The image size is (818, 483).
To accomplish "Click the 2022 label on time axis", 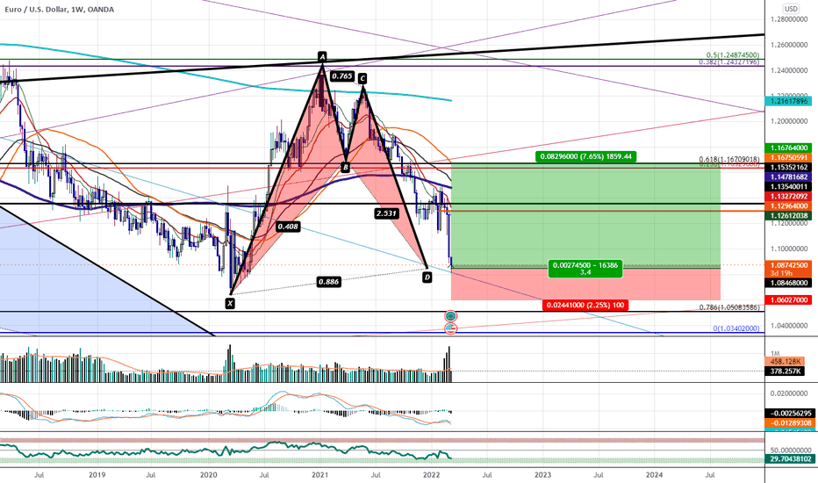I will pyautogui.click(x=432, y=474).
